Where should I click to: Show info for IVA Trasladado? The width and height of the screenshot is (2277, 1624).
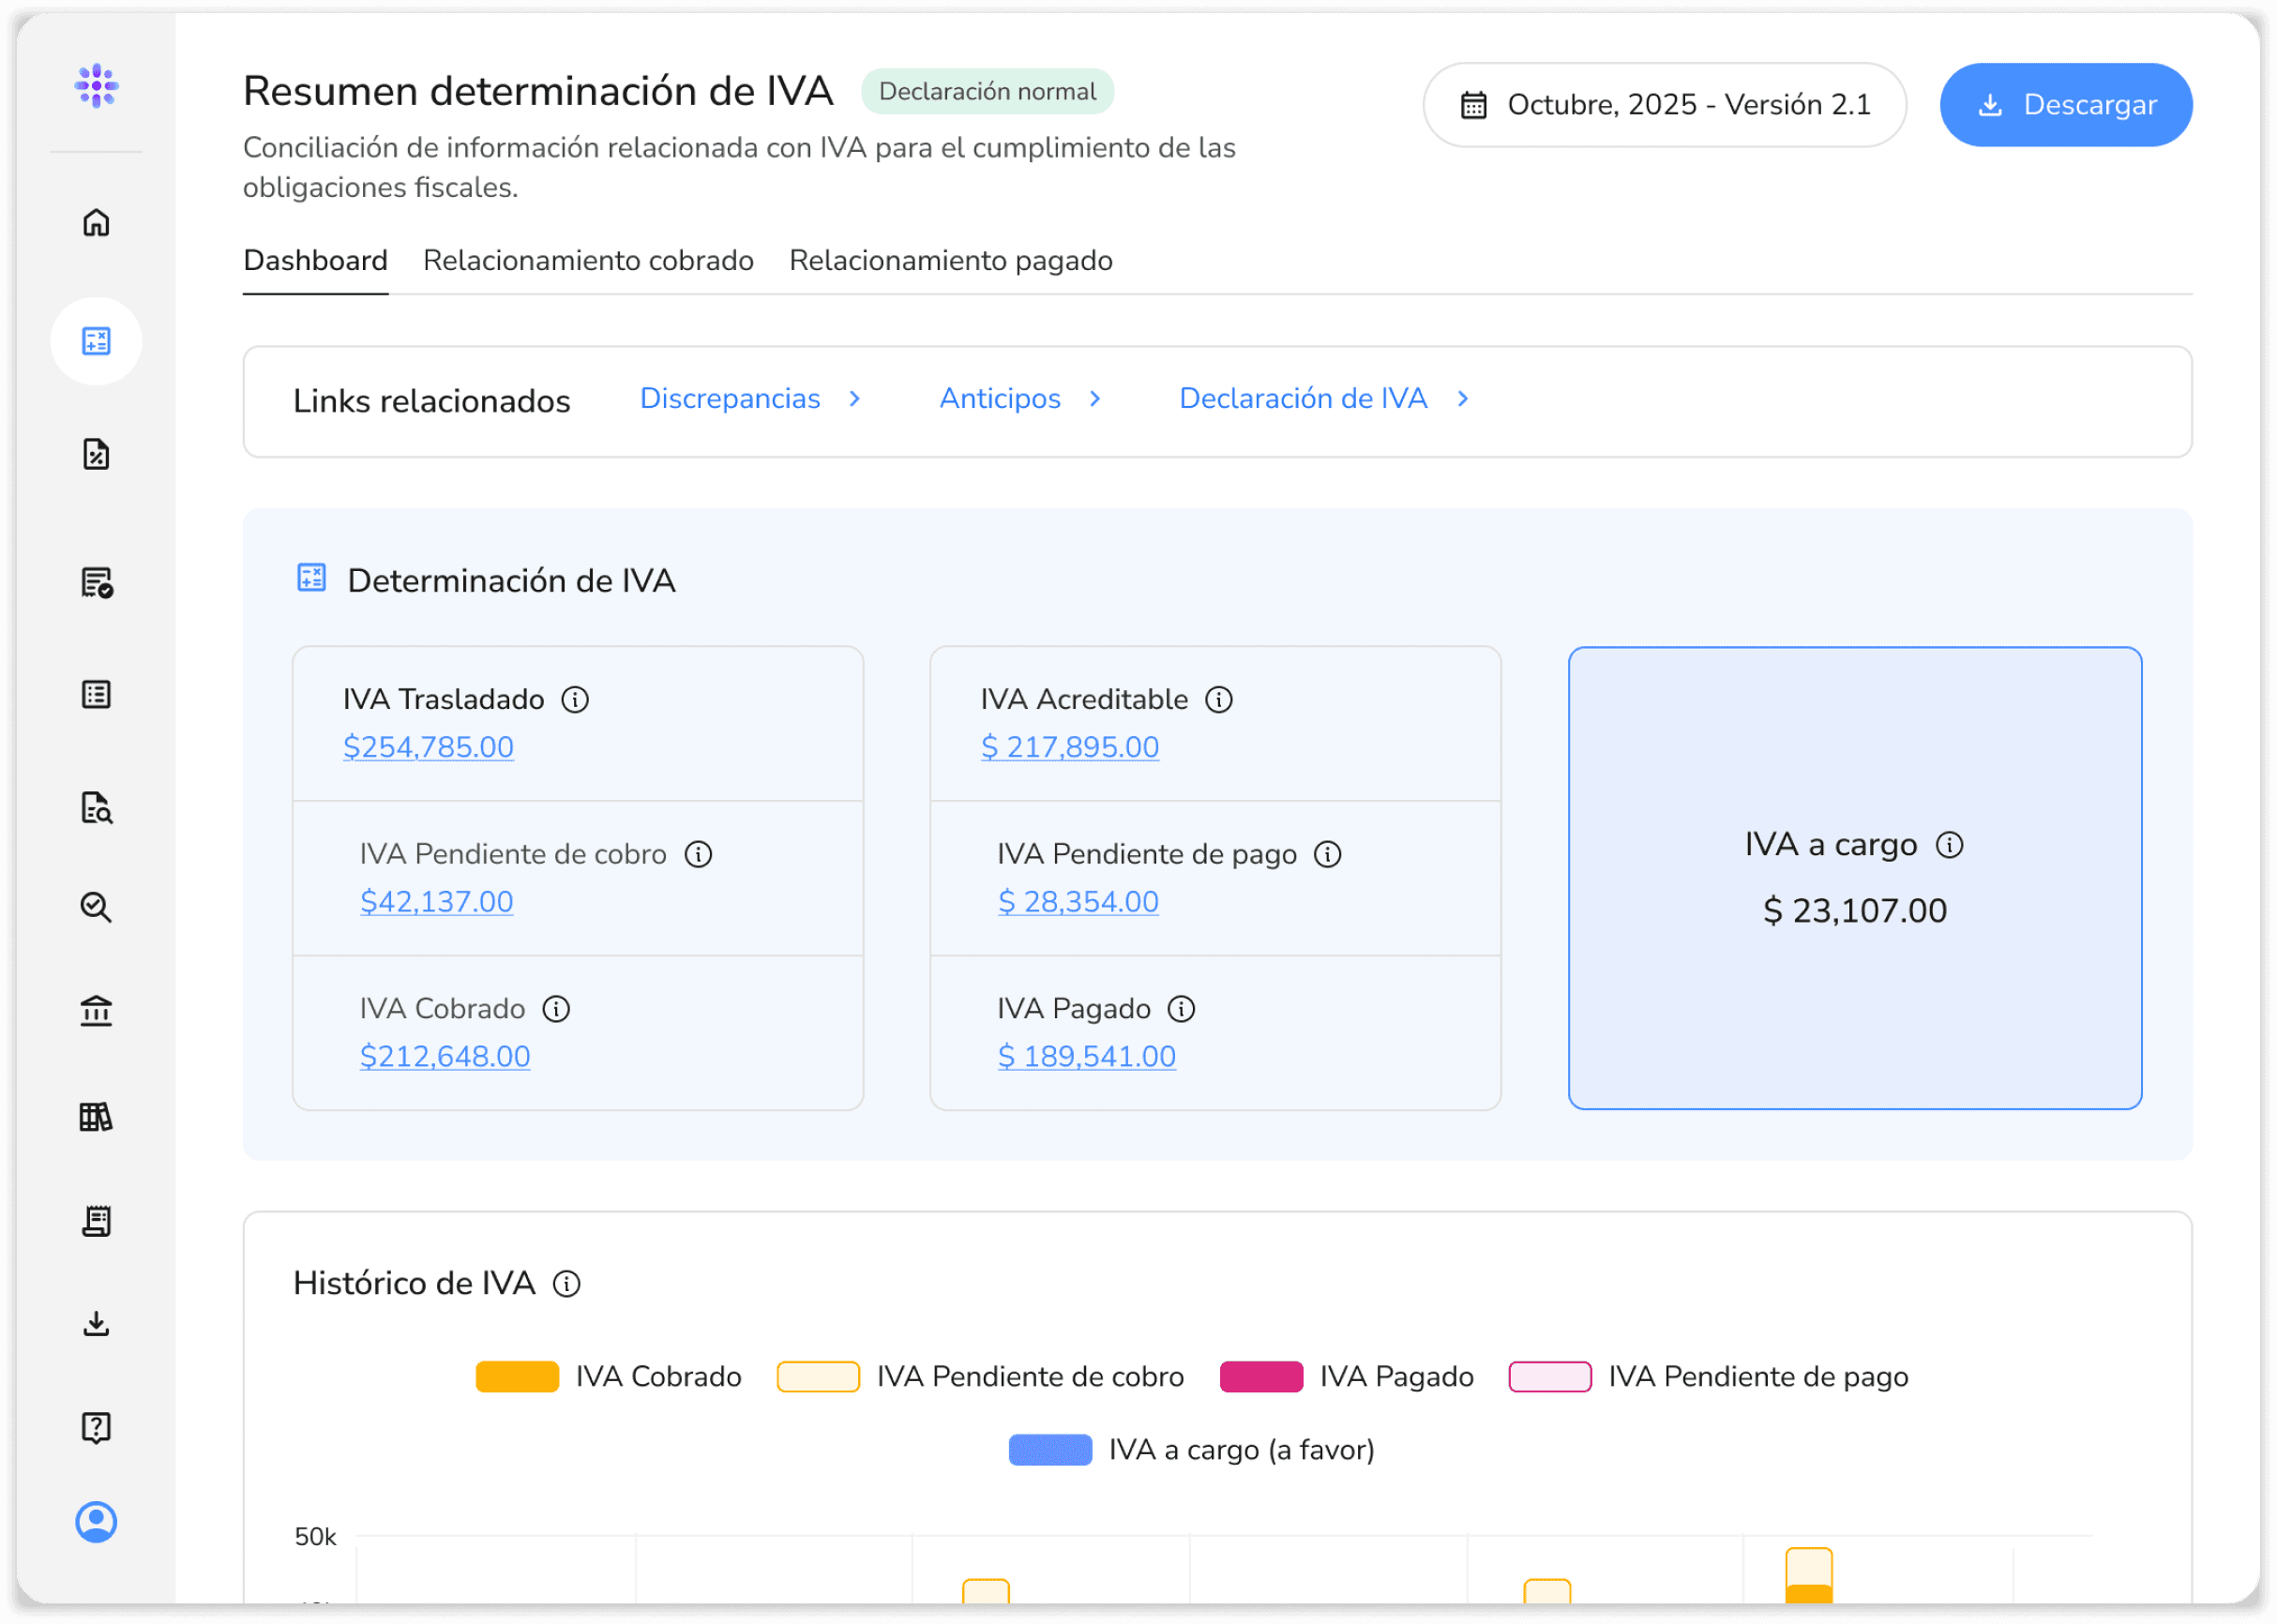(575, 699)
